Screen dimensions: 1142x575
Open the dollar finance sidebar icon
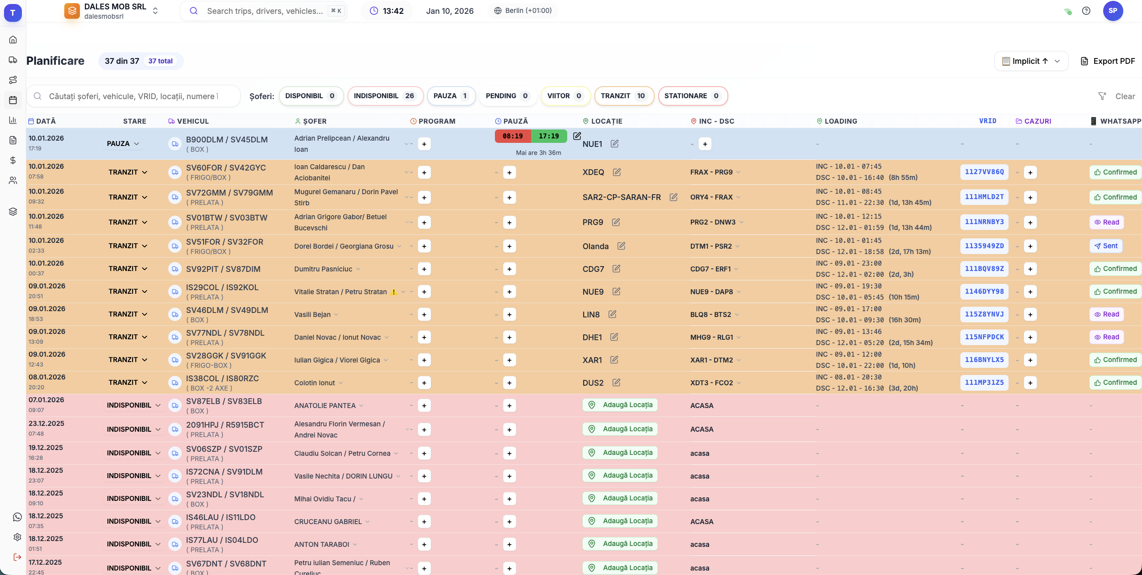13,160
